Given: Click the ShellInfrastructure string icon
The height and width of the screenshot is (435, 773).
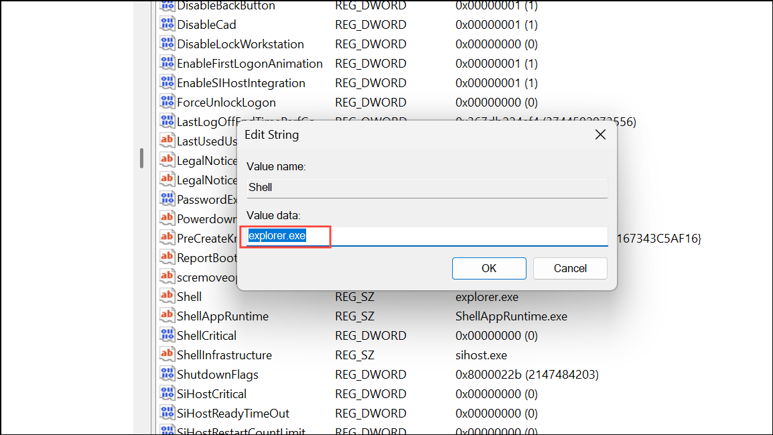Looking at the screenshot, I should tap(167, 355).
